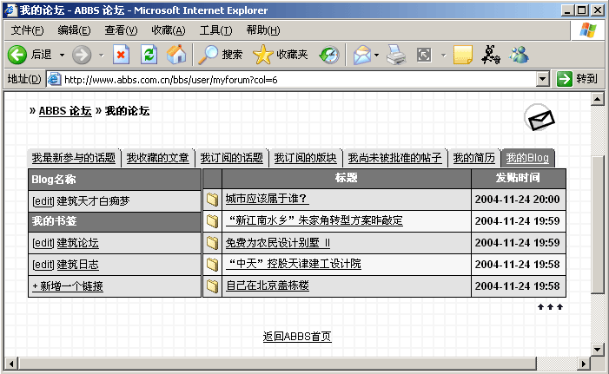The image size is (609, 374).
Task: Click the page icon in the address bar
Action: (55, 79)
